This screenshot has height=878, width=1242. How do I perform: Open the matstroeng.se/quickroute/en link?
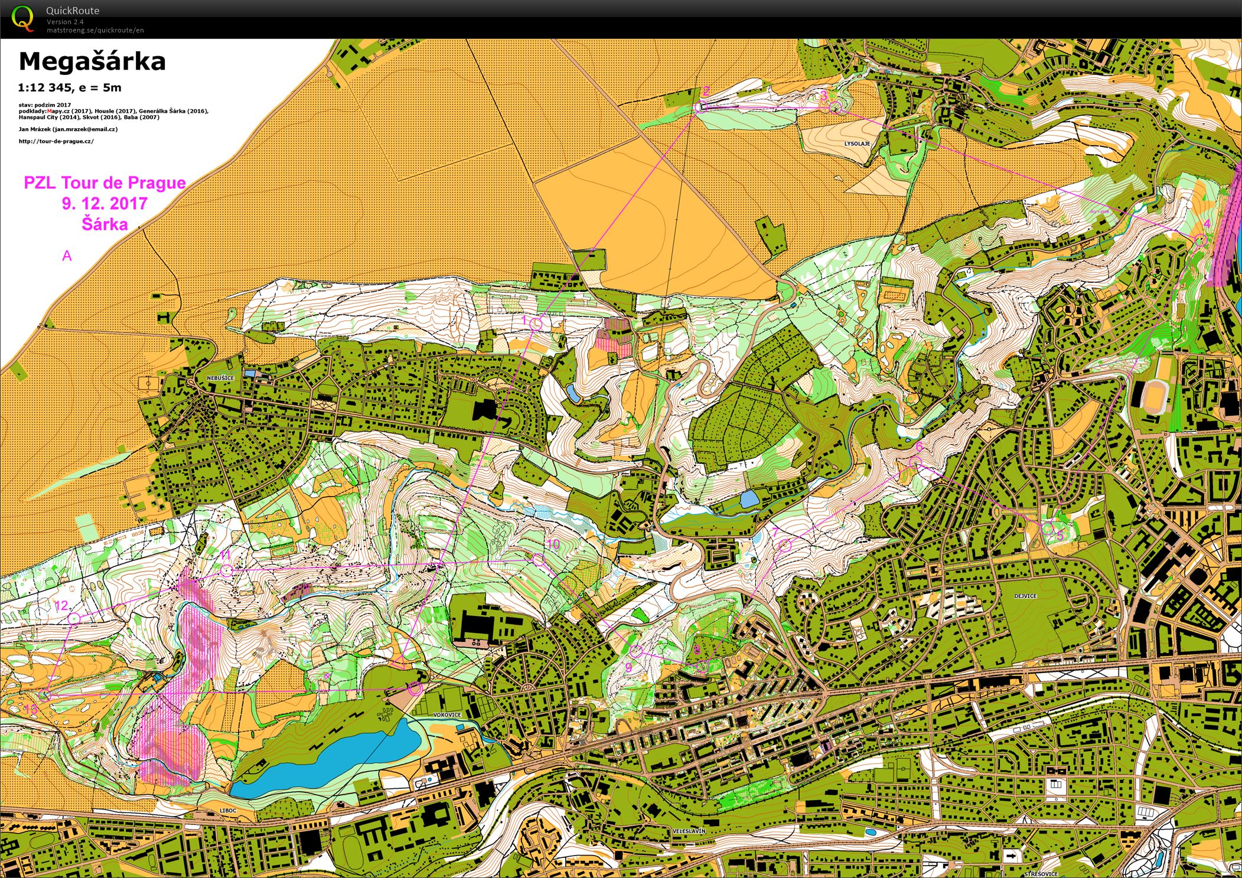coord(95,30)
